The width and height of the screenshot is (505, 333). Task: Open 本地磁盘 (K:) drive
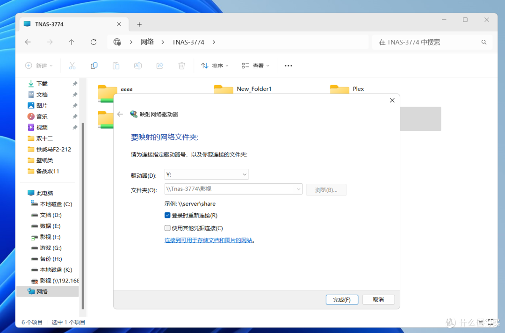tap(56, 270)
